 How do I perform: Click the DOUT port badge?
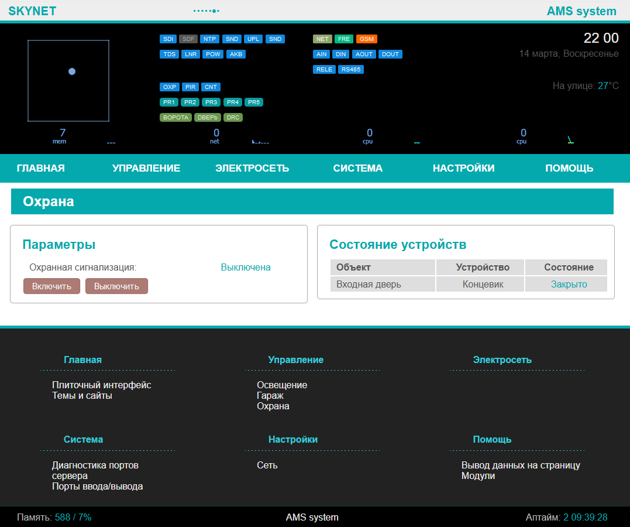390,54
